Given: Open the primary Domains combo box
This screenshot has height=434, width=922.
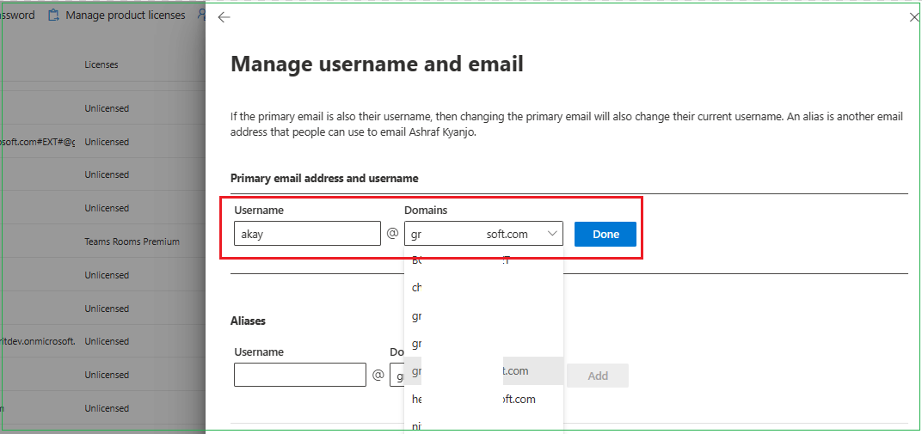Looking at the screenshot, I should coord(483,234).
